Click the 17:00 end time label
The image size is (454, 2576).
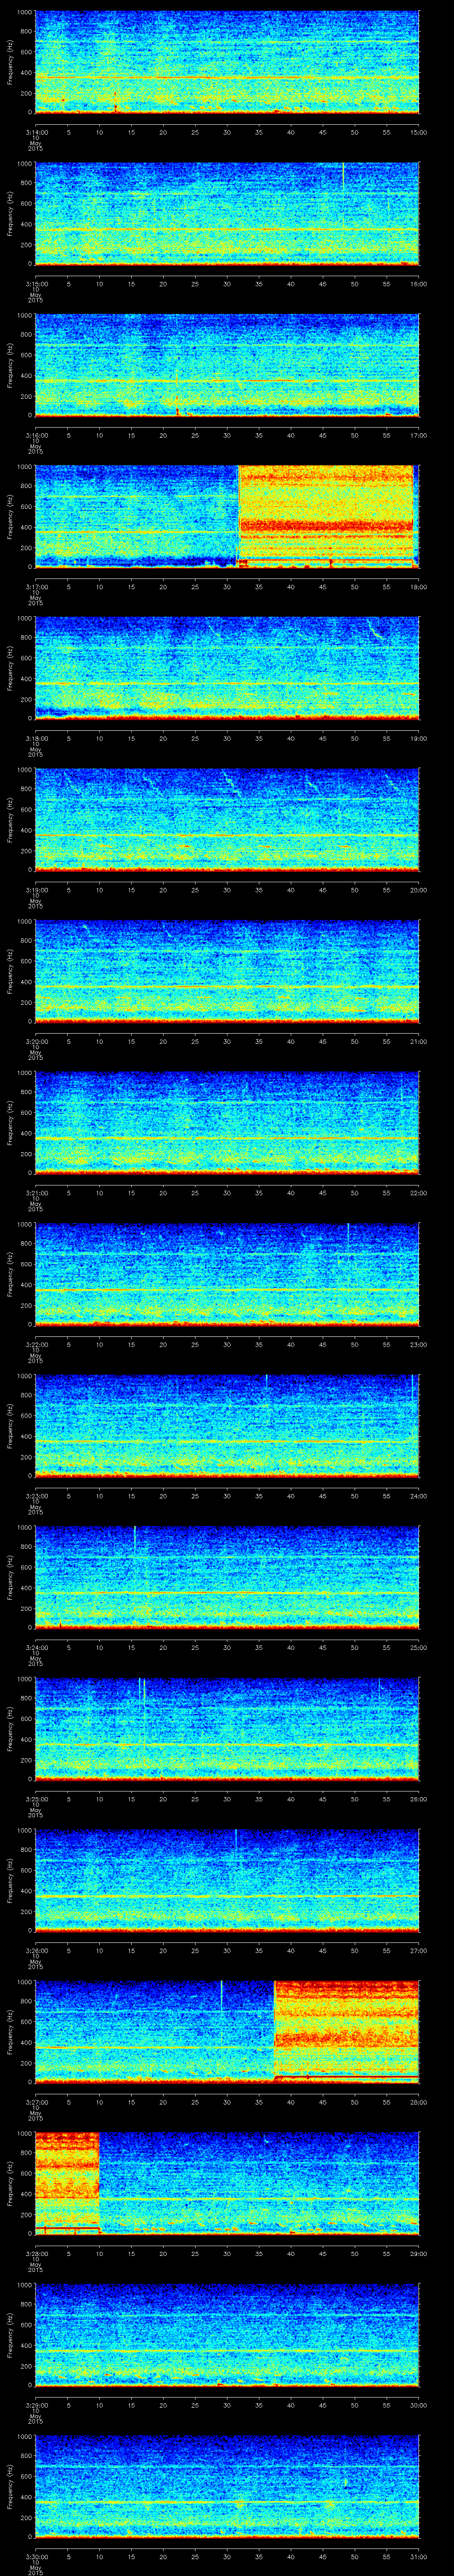[418, 435]
